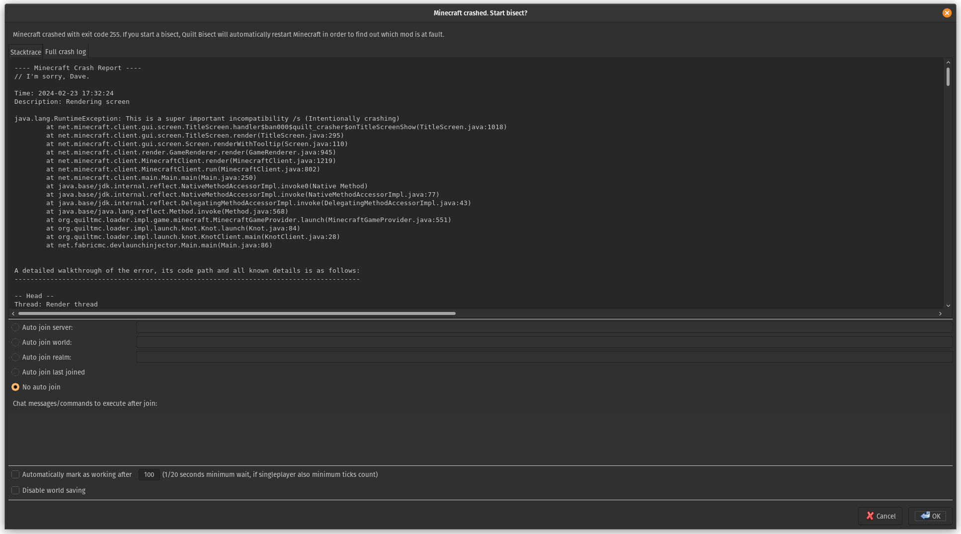Screen dimensions: 961x534
Task: Click the Cancel button
Action: (x=880, y=516)
